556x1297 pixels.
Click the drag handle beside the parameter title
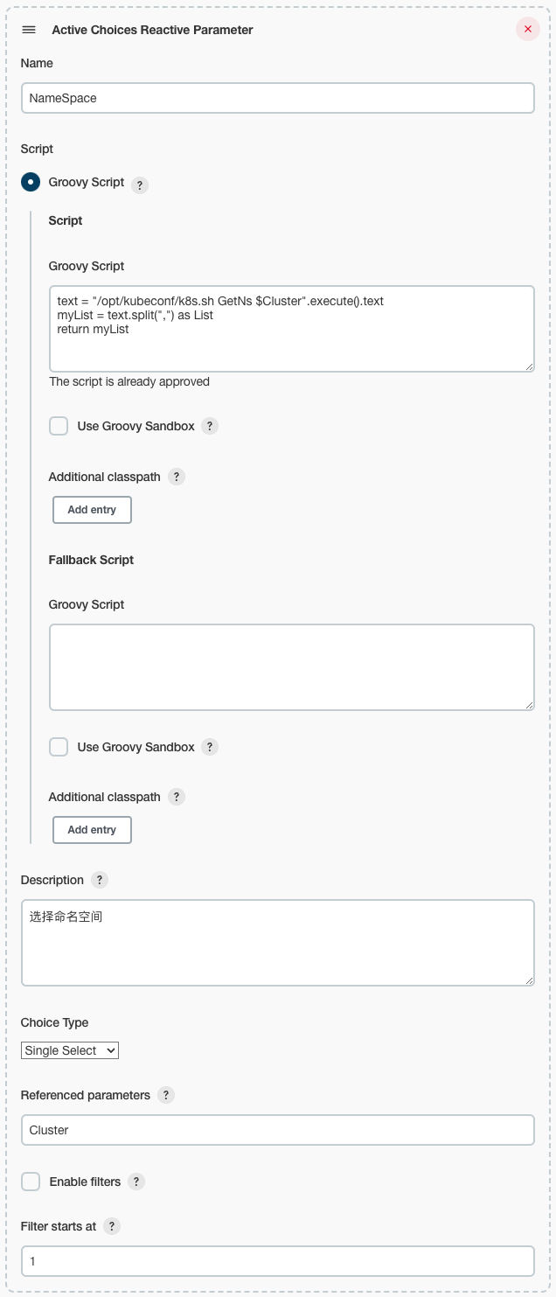click(x=29, y=30)
